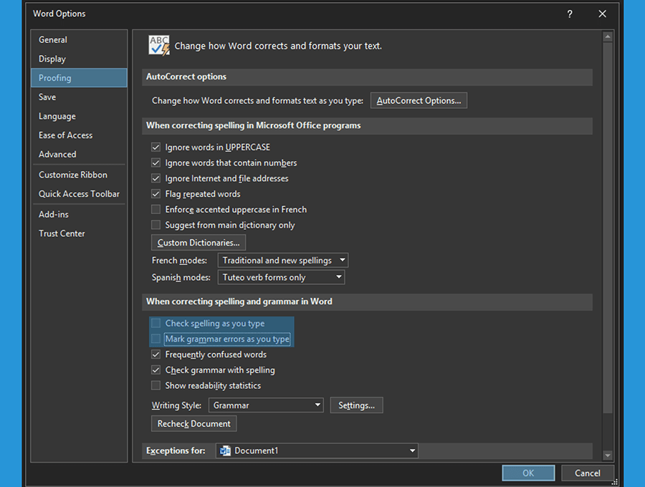Open the French modes dropdown
Viewport: 645px width, 487px height.
point(283,261)
